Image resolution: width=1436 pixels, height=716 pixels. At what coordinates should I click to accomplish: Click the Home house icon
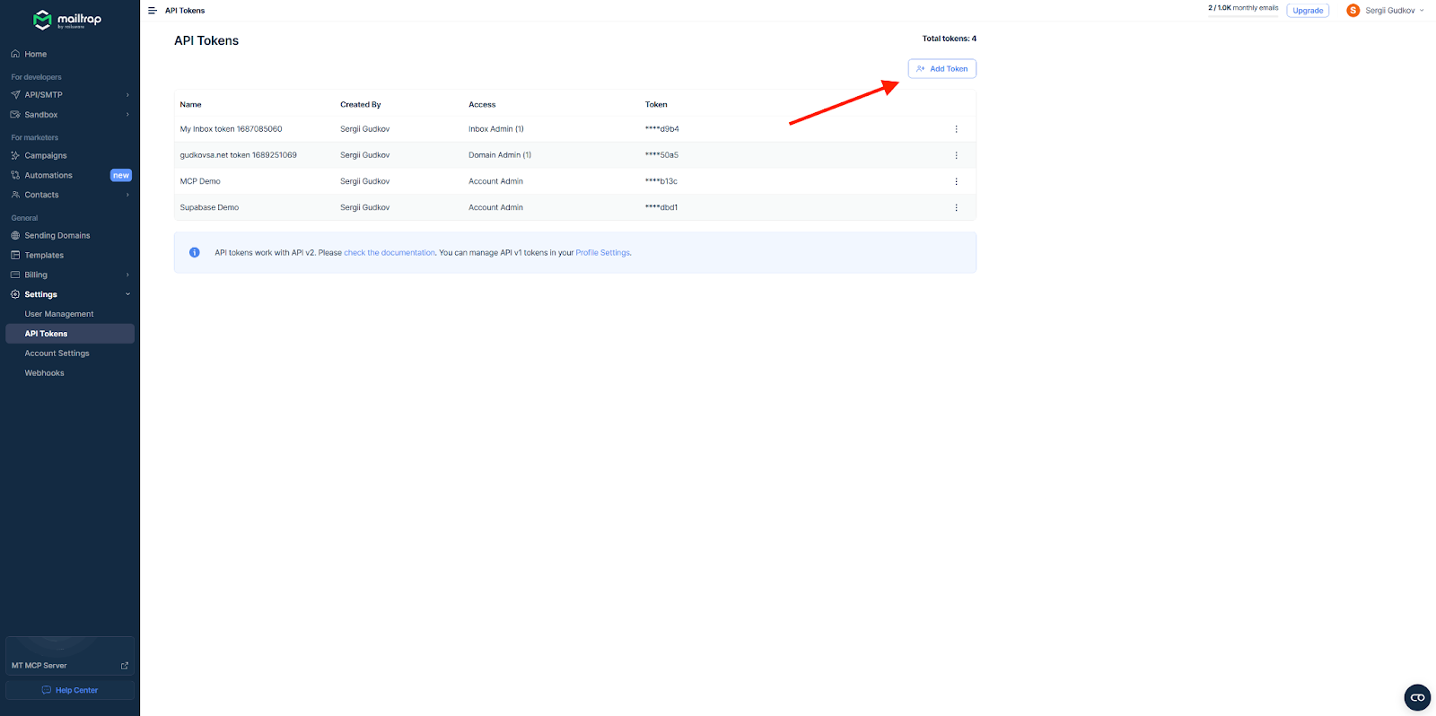[15, 54]
